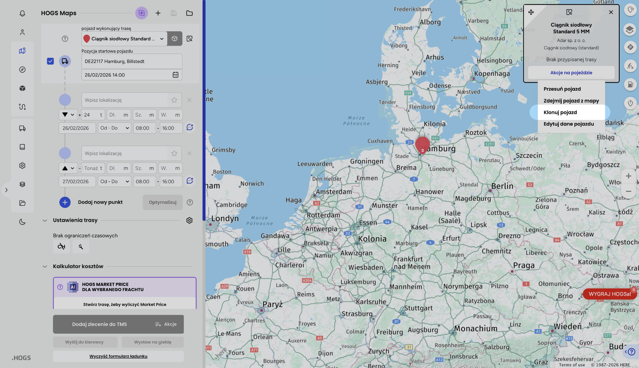
Task: Open the first Od - Do time range dropdown
Action: pos(114,128)
